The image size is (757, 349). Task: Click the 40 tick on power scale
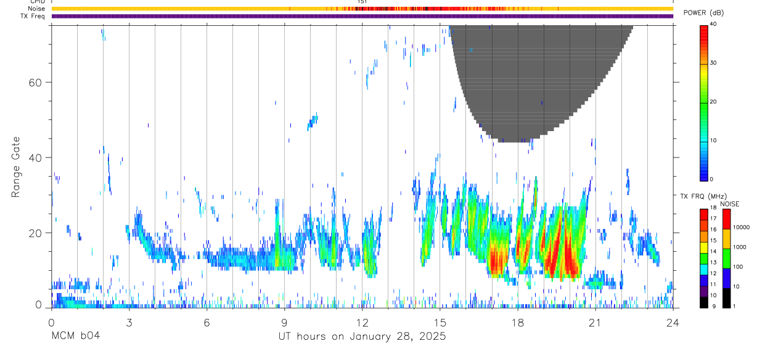click(x=714, y=24)
